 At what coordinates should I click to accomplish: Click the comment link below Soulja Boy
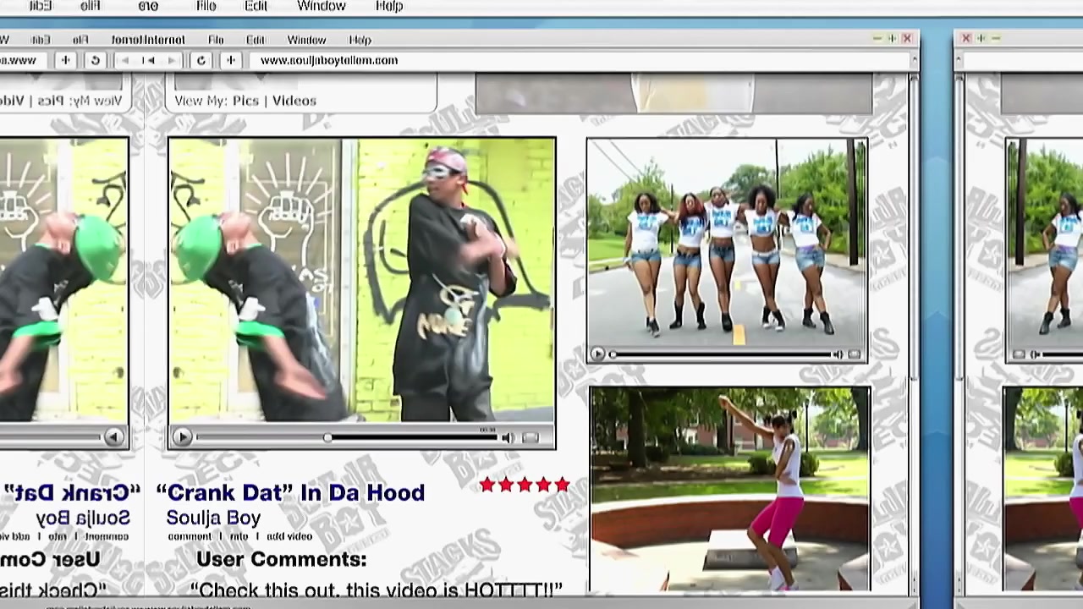point(190,536)
